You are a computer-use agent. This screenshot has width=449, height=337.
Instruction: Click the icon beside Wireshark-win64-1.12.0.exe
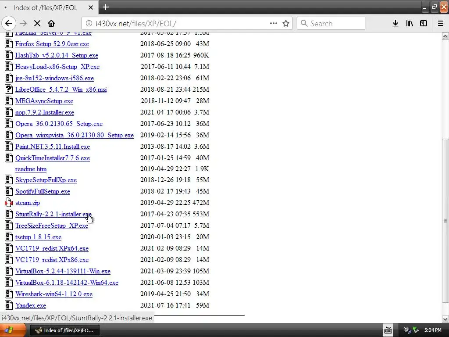click(9, 294)
